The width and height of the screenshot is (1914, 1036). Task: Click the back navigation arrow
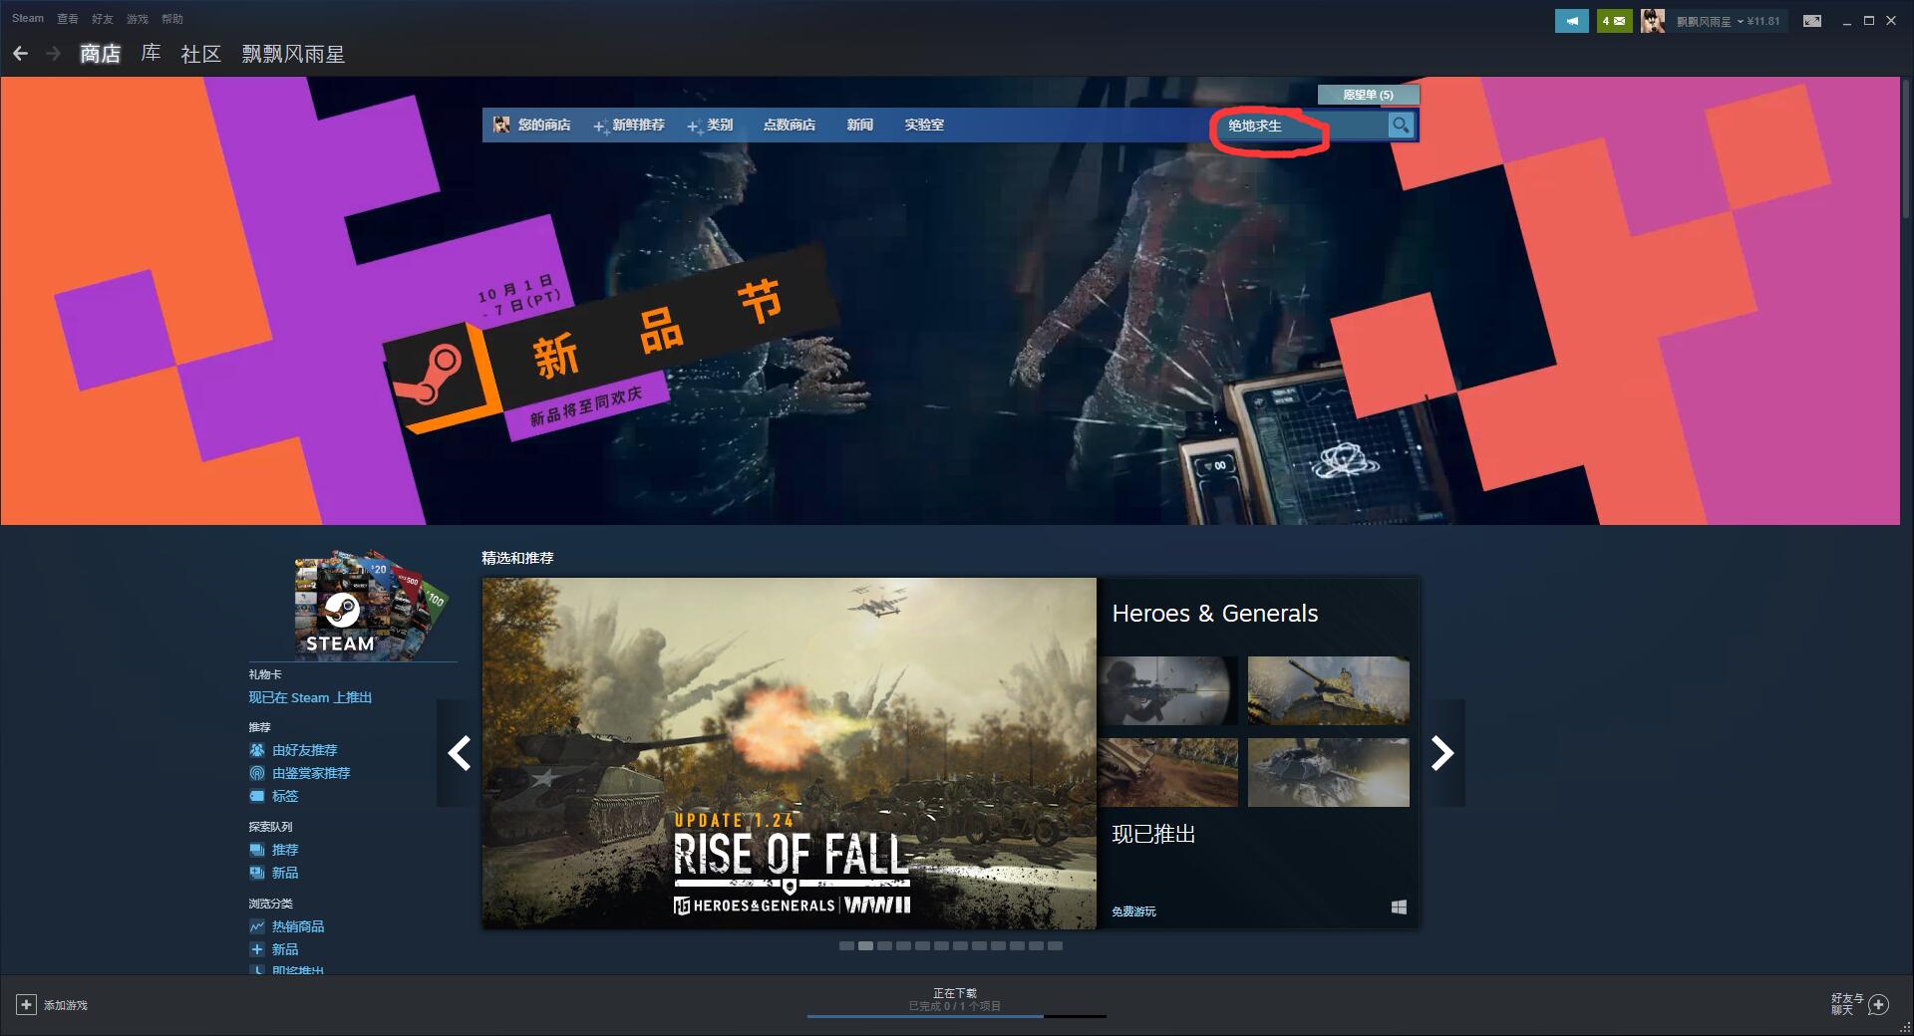[x=20, y=53]
